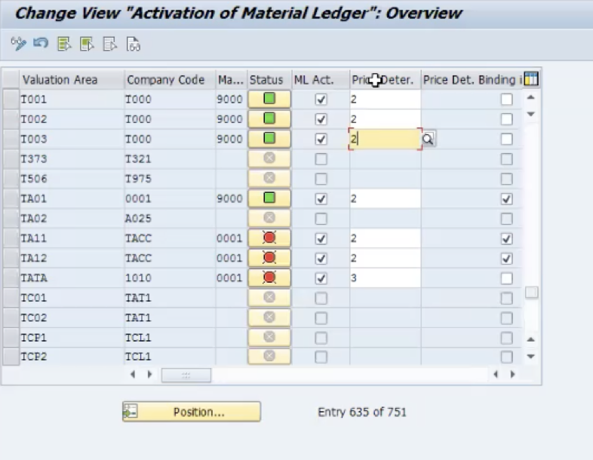Uncheck Price Det. Binding for TA11
The image size is (593, 460).
506,238
